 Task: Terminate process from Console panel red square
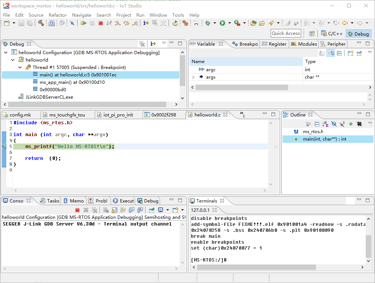pos(77,210)
